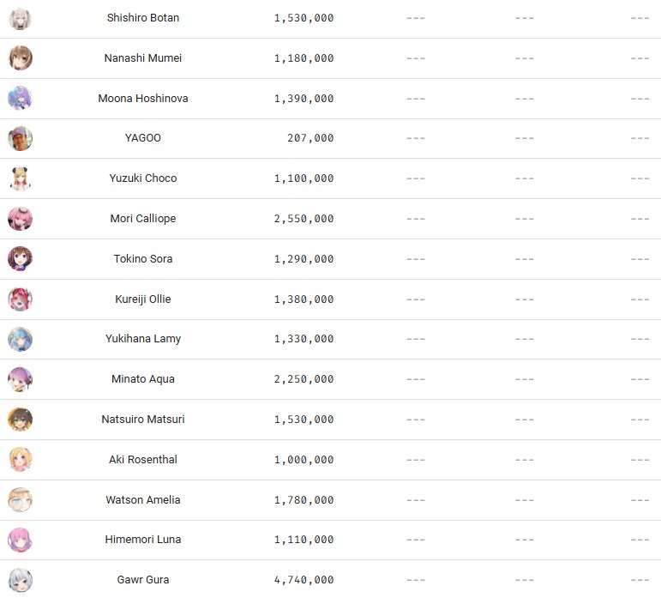This screenshot has width=661, height=598.
Task: Click Yukihana Lamy's avatar icon
Action: point(21,339)
